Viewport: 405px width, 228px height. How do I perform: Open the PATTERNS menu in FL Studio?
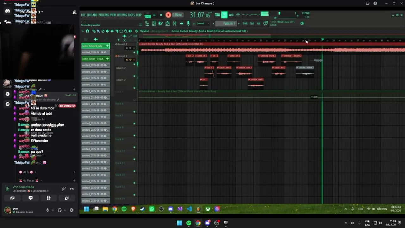point(103,15)
